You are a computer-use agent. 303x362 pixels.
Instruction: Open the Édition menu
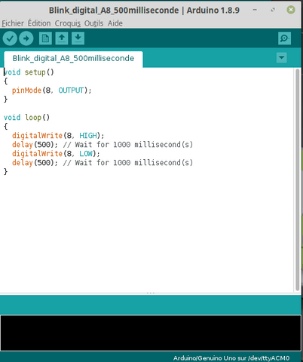[39, 23]
